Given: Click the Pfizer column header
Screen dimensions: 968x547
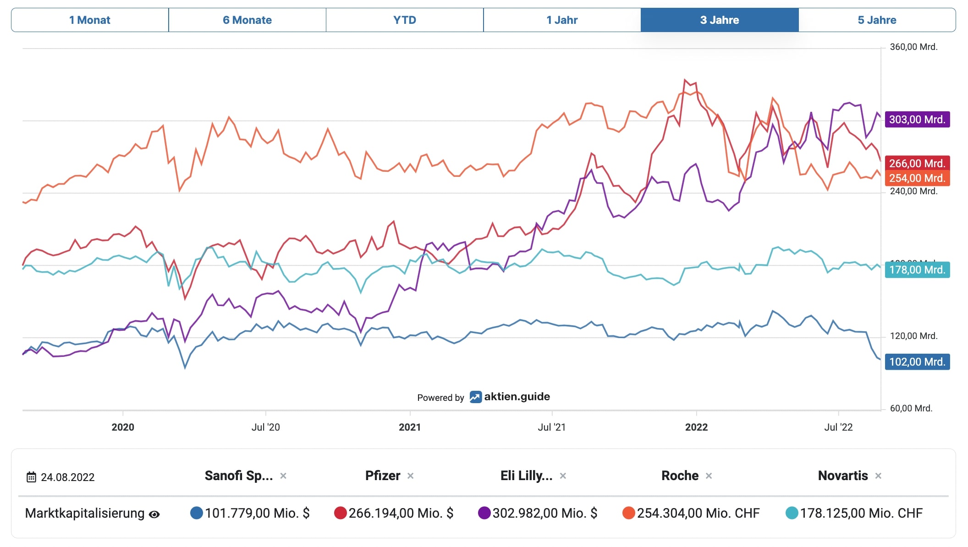Looking at the screenshot, I should click(383, 476).
